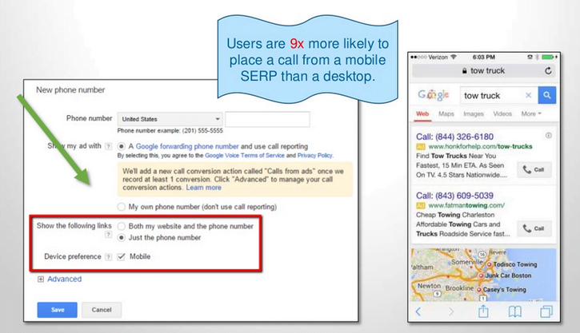Tap the Call: (843) 609-5039 ad headline
This screenshot has height=333, width=580.
(454, 196)
